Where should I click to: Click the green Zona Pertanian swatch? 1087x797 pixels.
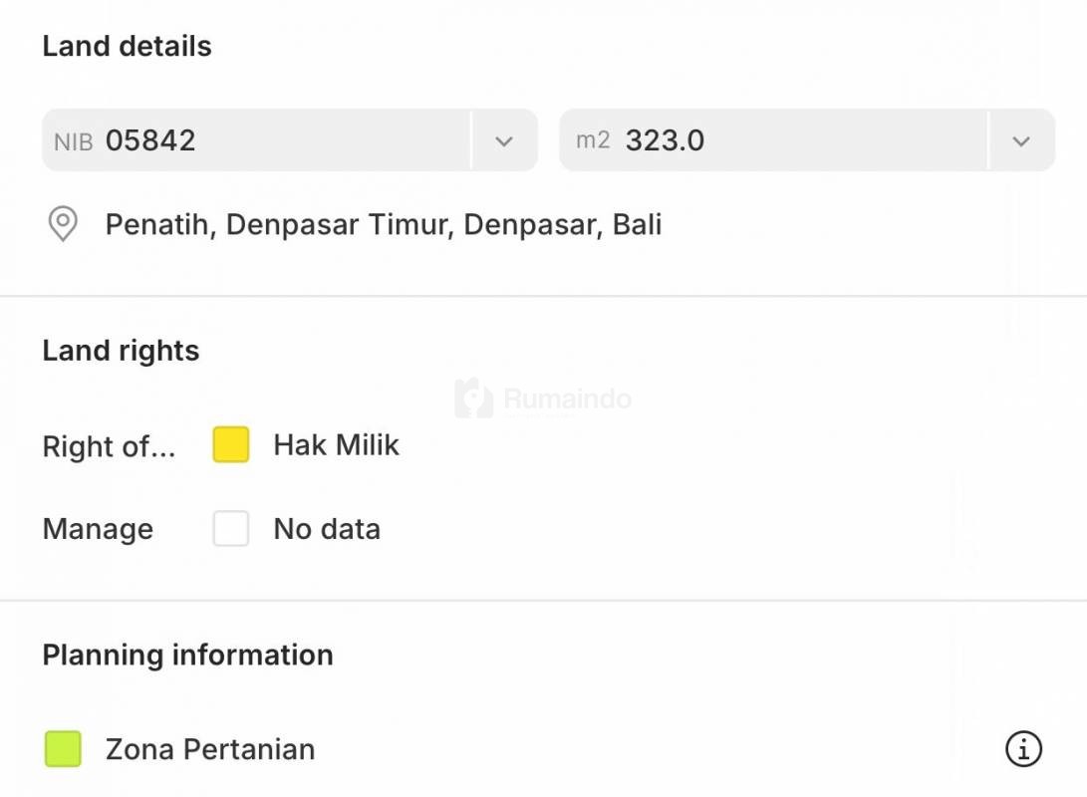coord(63,748)
